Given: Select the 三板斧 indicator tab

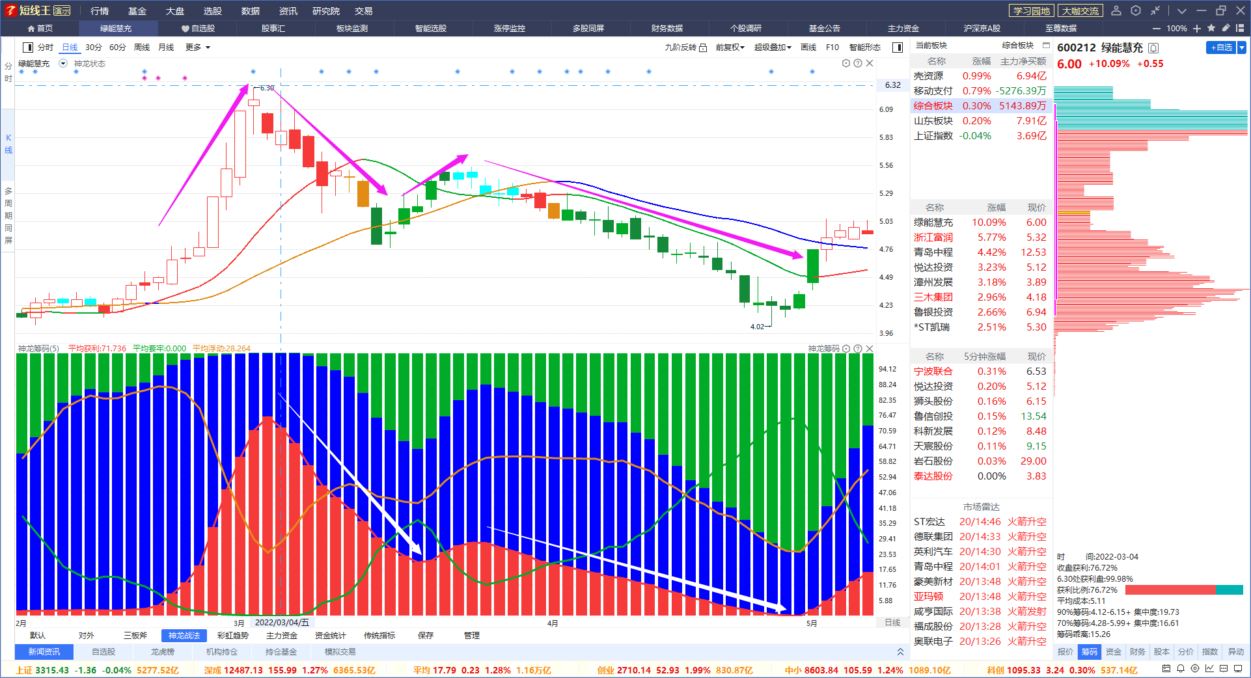Looking at the screenshot, I should pos(135,636).
